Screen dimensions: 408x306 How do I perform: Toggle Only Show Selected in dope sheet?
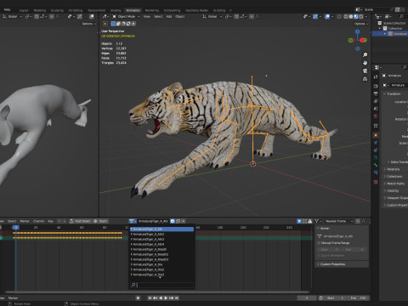coord(299,221)
